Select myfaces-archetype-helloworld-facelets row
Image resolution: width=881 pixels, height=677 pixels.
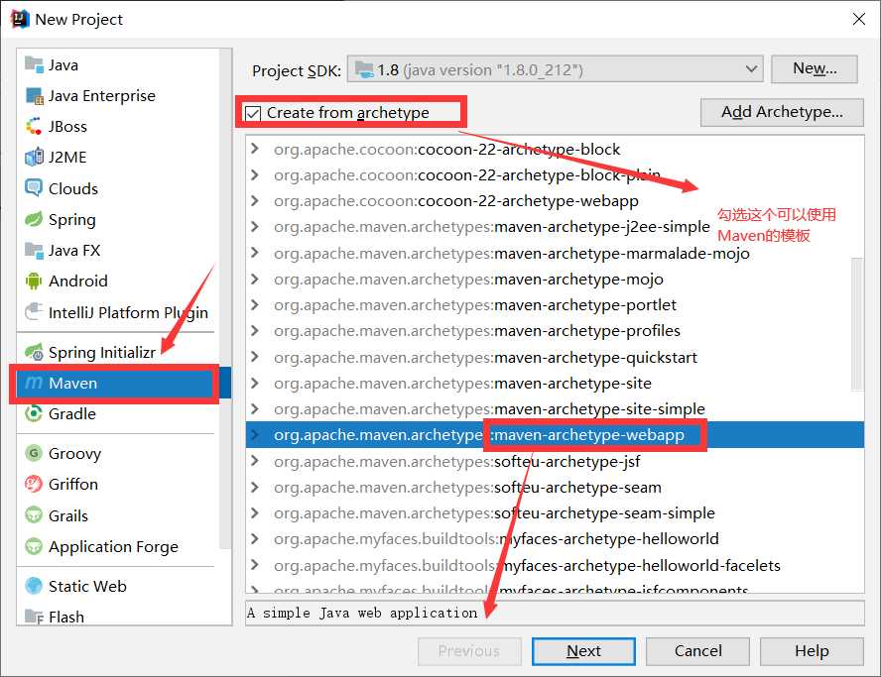coord(555,565)
